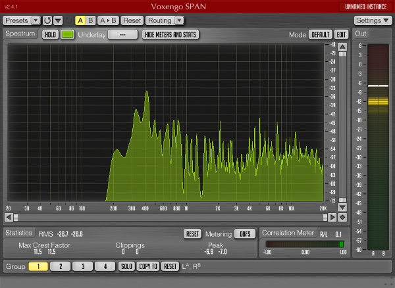Toggle the group SOLO button

126,266
